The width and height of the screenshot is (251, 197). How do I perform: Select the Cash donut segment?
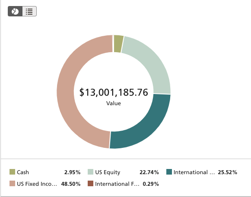click(119, 44)
